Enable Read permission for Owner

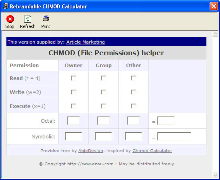[x=74, y=78]
